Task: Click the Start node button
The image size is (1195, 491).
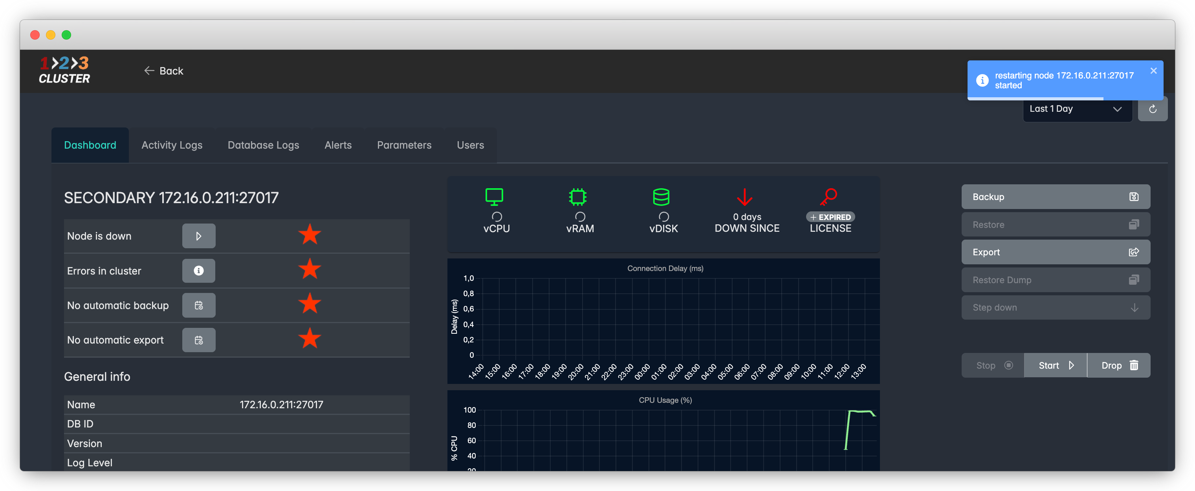Action: (x=1056, y=366)
